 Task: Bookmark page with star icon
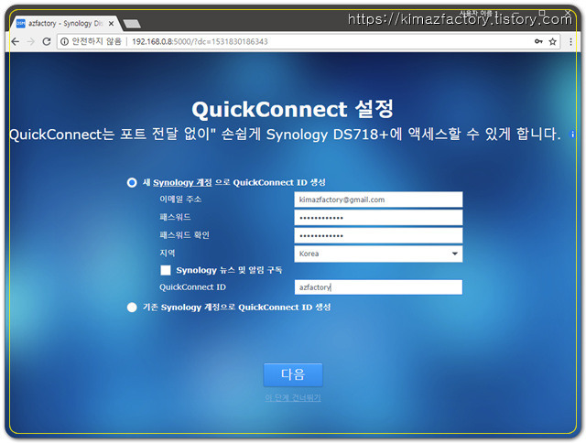tap(553, 41)
